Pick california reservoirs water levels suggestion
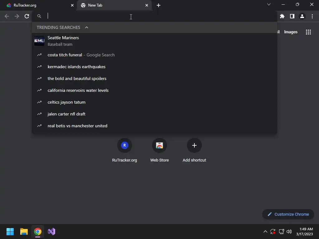 tap(155, 90)
